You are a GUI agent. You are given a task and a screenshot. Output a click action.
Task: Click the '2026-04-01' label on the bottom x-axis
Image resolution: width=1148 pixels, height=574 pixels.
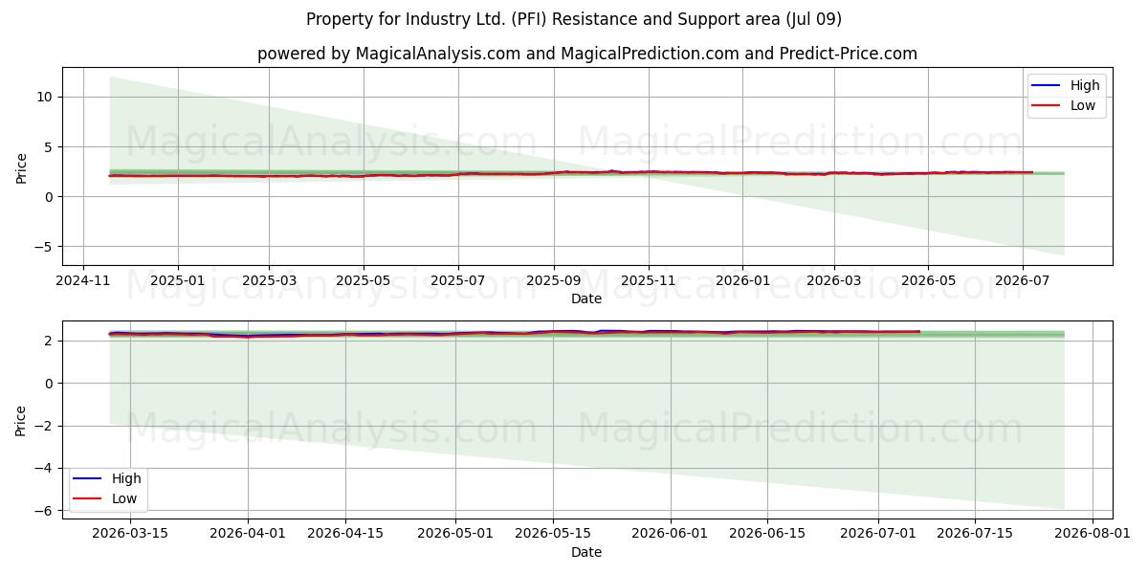point(248,534)
